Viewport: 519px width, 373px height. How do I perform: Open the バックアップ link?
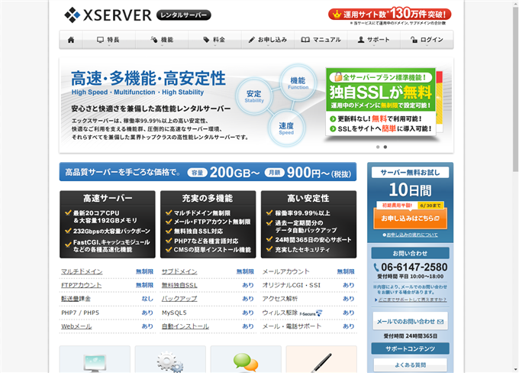[x=179, y=299]
